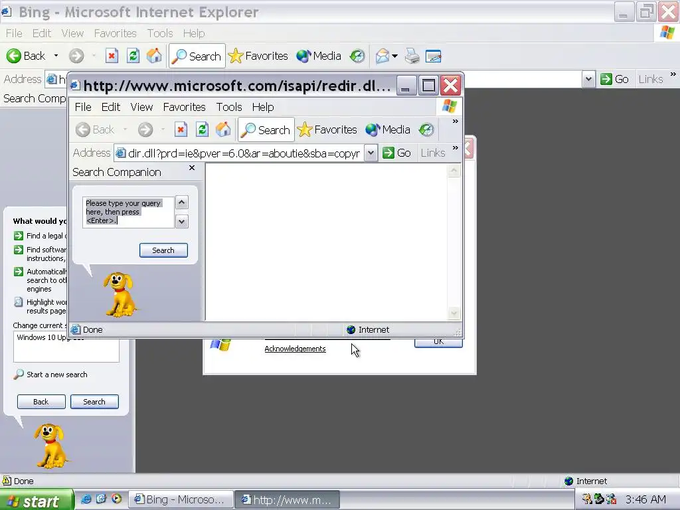Click the query box scroll down arrow
This screenshot has width=680, height=510.
(182, 222)
